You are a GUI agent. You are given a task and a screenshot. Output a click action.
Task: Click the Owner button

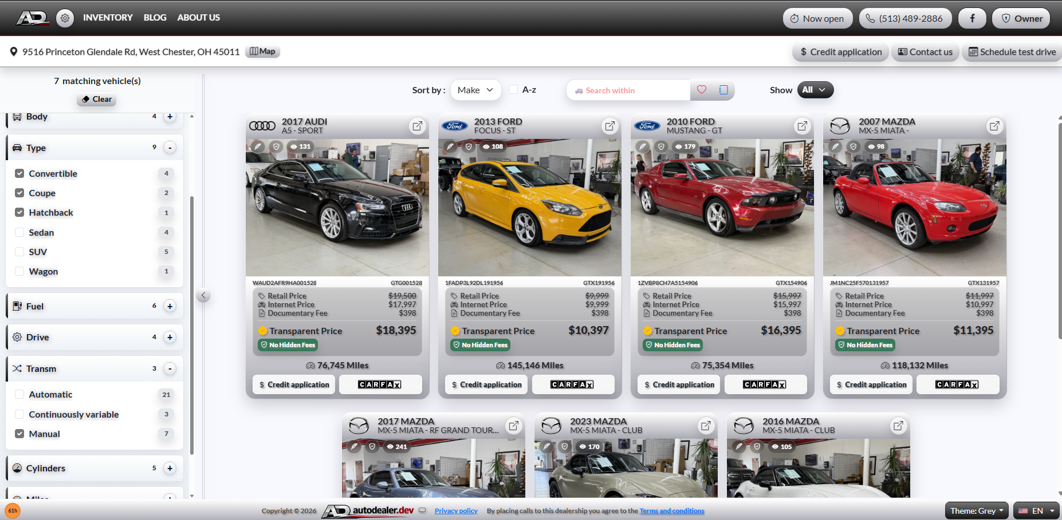pos(1021,18)
